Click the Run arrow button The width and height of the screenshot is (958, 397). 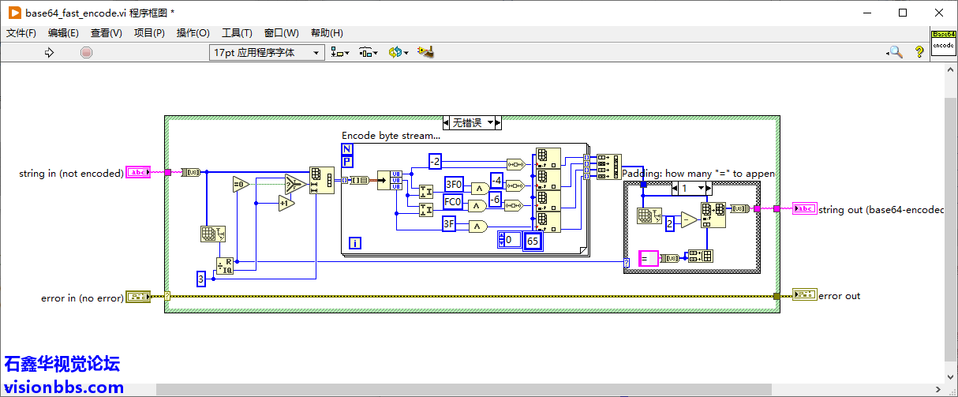point(49,52)
